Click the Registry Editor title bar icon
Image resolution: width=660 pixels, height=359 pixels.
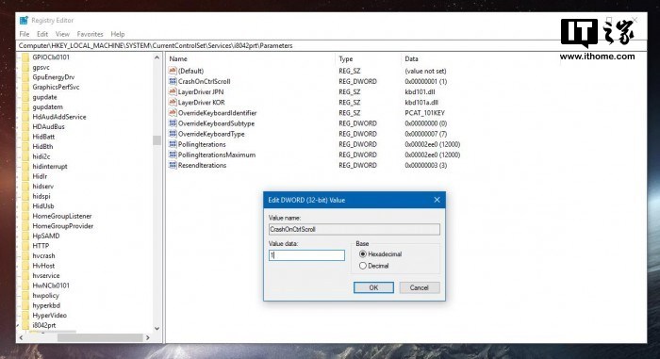(24, 20)
